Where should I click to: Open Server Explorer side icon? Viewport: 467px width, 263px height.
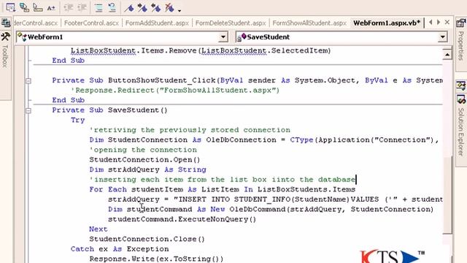pyautogui.click(x=6, y=23)
